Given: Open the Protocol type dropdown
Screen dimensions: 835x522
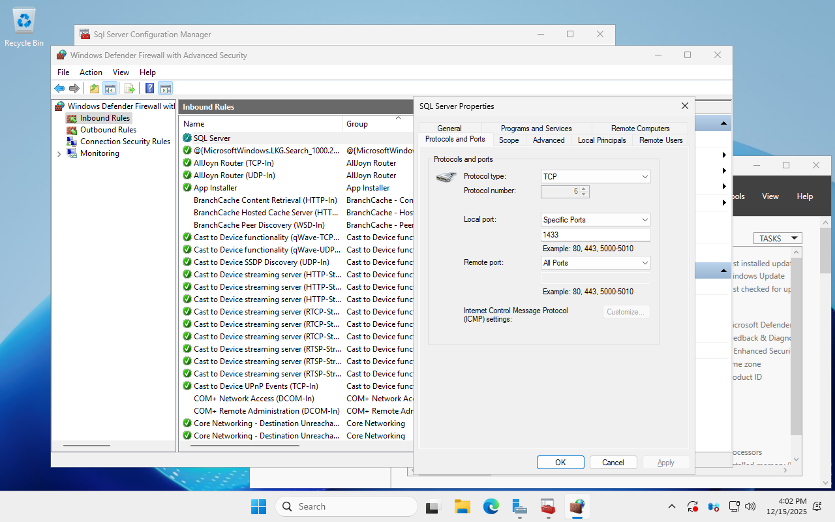Looking at the screenshot, I should (x=595, y=176).
